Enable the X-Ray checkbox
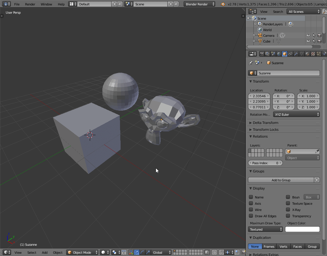Screen dimensions: 327x256 (x=288, y=210)
